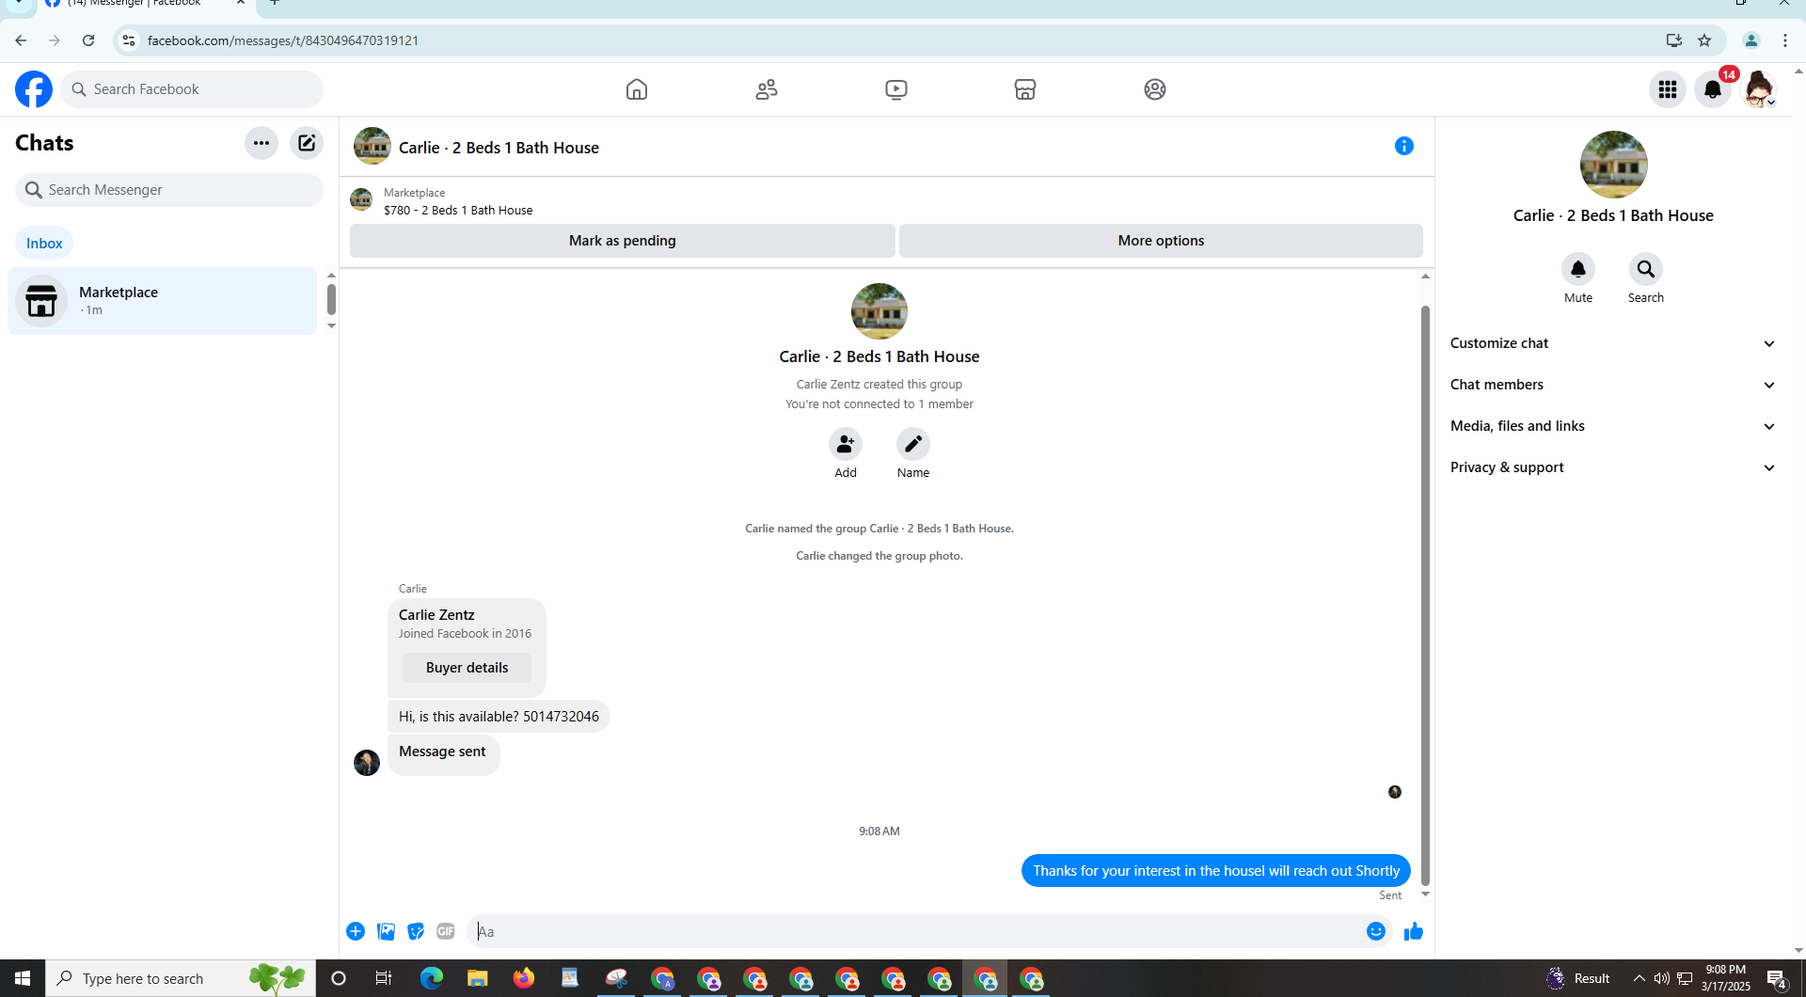
Task: Open Buyer details for Carlie Zentz
Action: [467, 668]
